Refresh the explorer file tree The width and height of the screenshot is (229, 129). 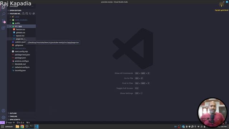(30, 14)
